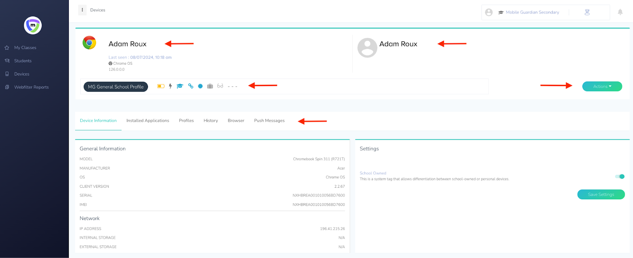Toggle the School Owned switch

(x=620, y=176)
